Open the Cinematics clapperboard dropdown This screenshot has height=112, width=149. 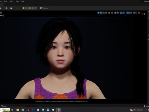[12, 8]
